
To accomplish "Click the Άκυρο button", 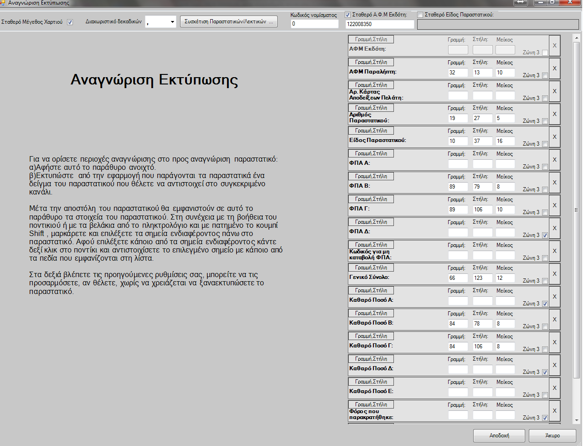I will pyautogui.click(x=553, y=436).
